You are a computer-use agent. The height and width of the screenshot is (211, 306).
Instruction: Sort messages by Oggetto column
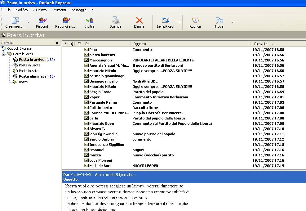[x=190, y=44]
